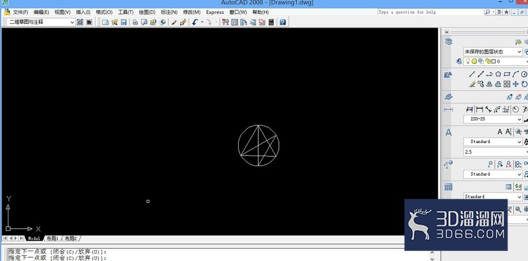The image size is (528, 261).
Task: Click the help search input field
Action: pyautogui.click(x=430, y=12)
